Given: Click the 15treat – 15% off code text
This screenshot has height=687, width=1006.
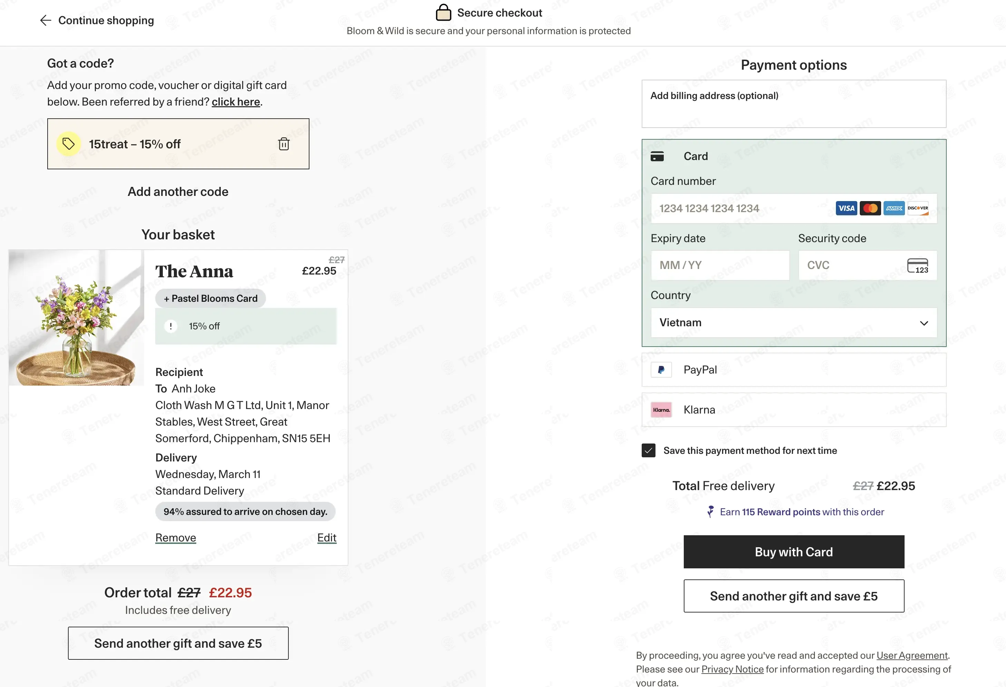Looking at the screenshot, I should point(135,144).
